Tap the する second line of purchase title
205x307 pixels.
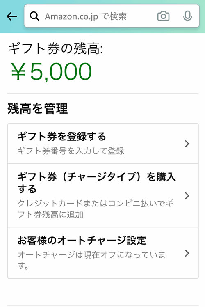point(27,189)
